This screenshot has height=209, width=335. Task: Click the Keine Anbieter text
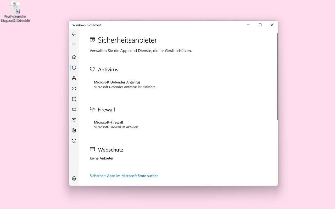pos(102,158)
